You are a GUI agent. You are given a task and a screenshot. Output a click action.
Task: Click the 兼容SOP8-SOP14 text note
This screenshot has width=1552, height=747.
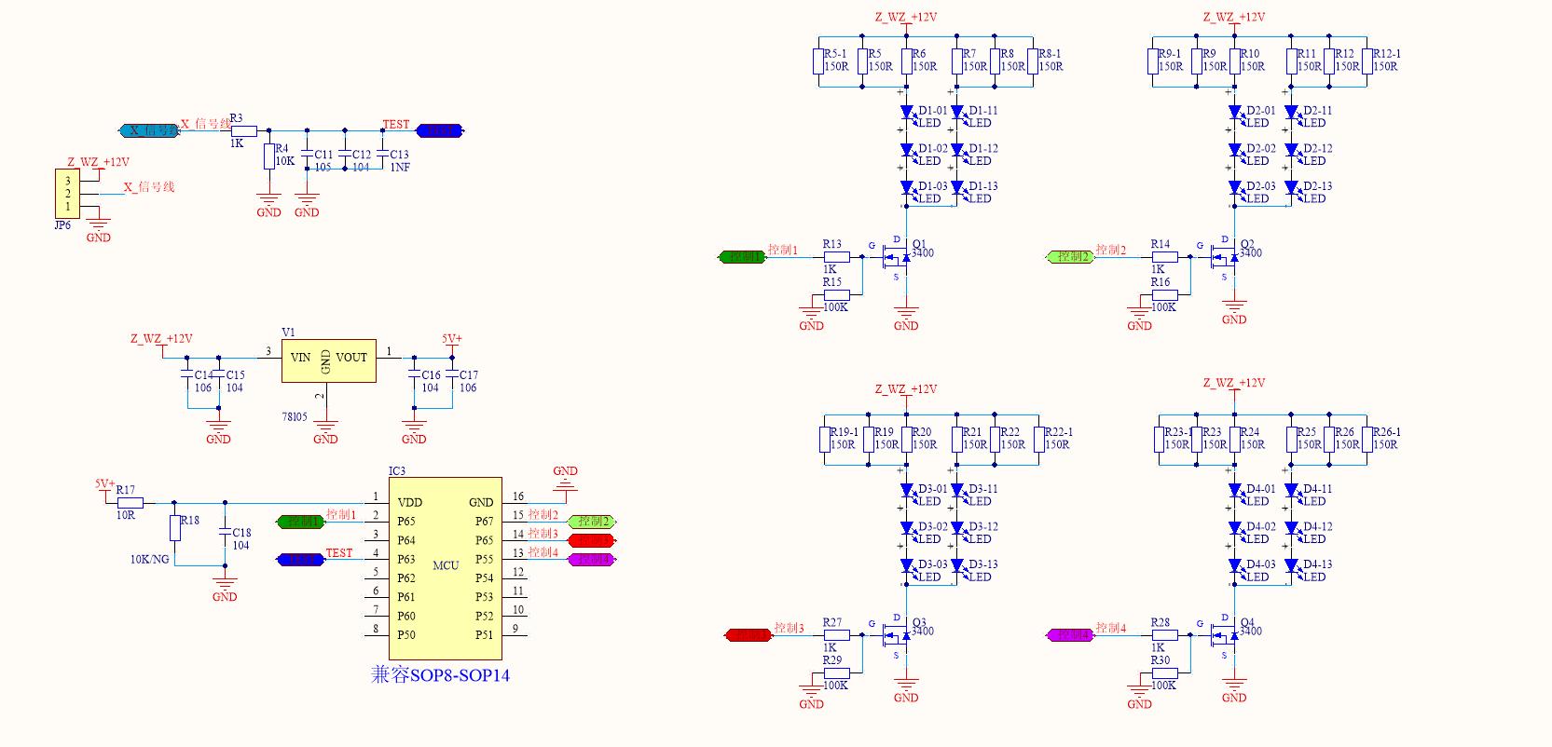coord(440,675)
